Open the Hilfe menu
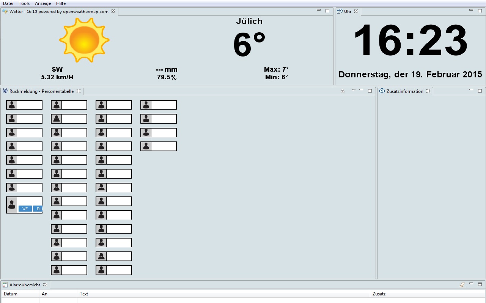The height and width of the screenshot is (303, 486). pyautogui.click(x=61, y=3)
